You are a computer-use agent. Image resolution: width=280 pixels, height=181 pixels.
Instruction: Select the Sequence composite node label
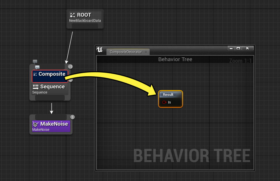point(52,87)
